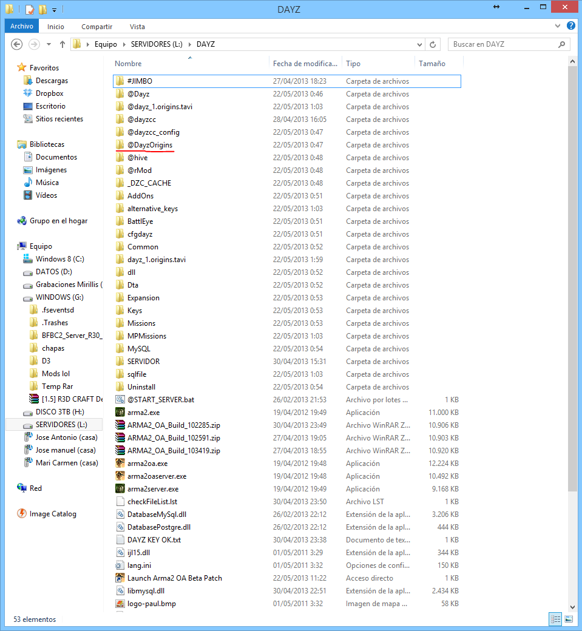This screenshot has height=631, width=582.
Task: Open Image Catalog in navigation pane
Action: tap(53, 513)
